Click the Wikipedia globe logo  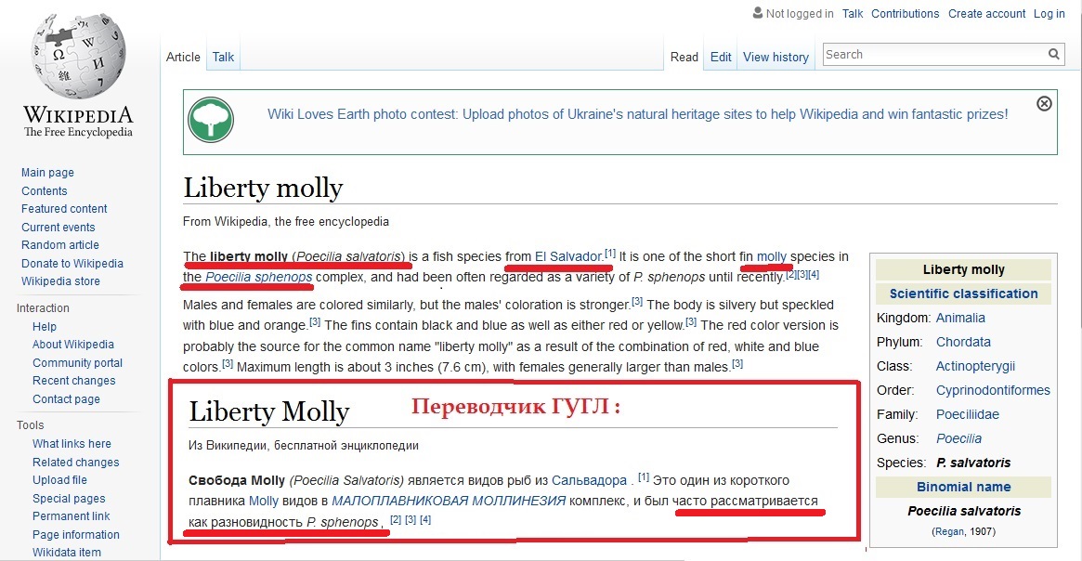[76, 58]
